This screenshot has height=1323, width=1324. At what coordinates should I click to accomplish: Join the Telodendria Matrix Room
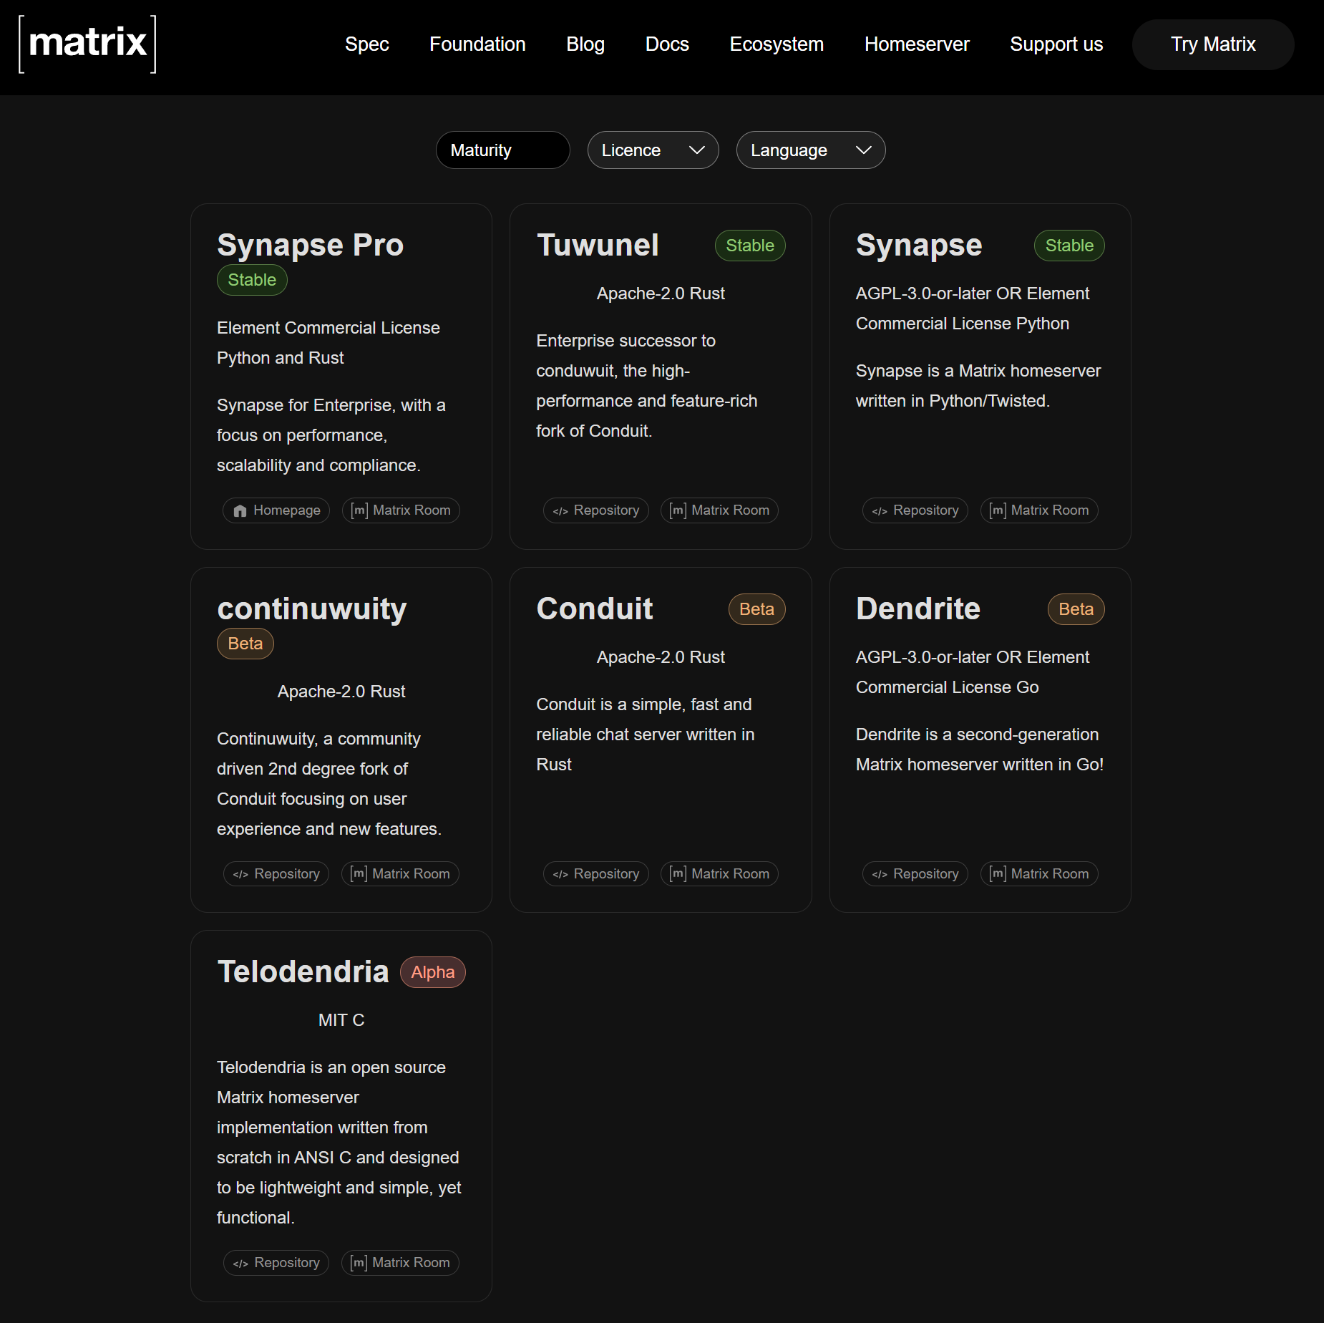coord(400,1263)
